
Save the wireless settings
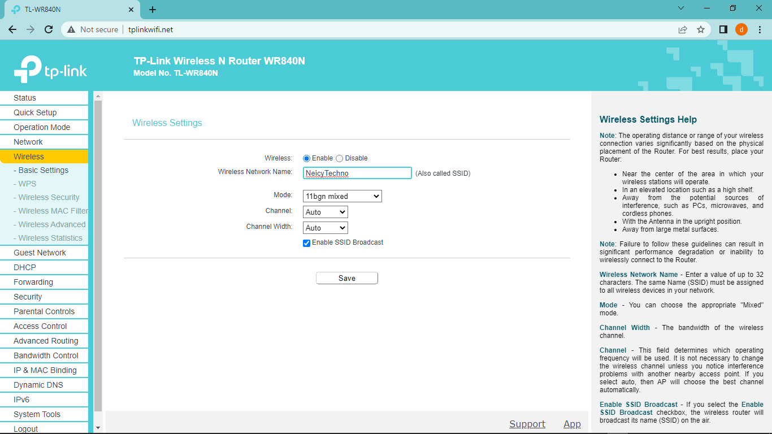pos(347,278)
